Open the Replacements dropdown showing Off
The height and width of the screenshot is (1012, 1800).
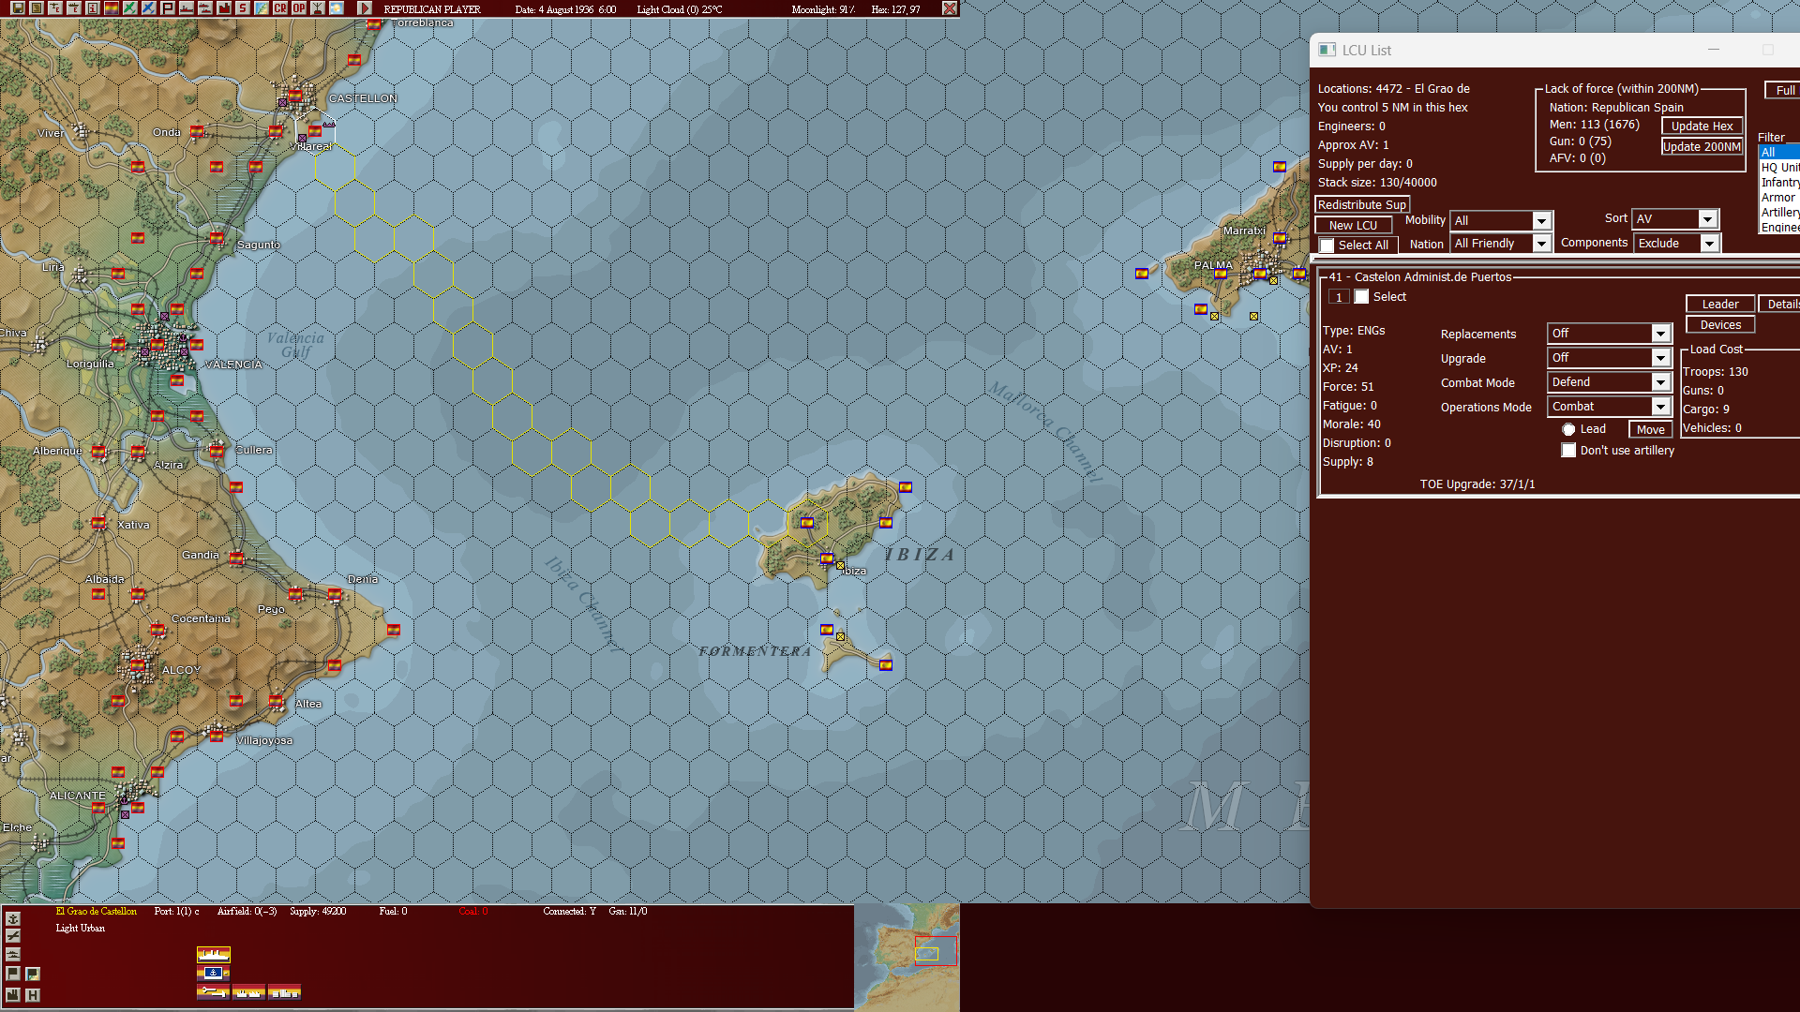[x=1609, y=334]
